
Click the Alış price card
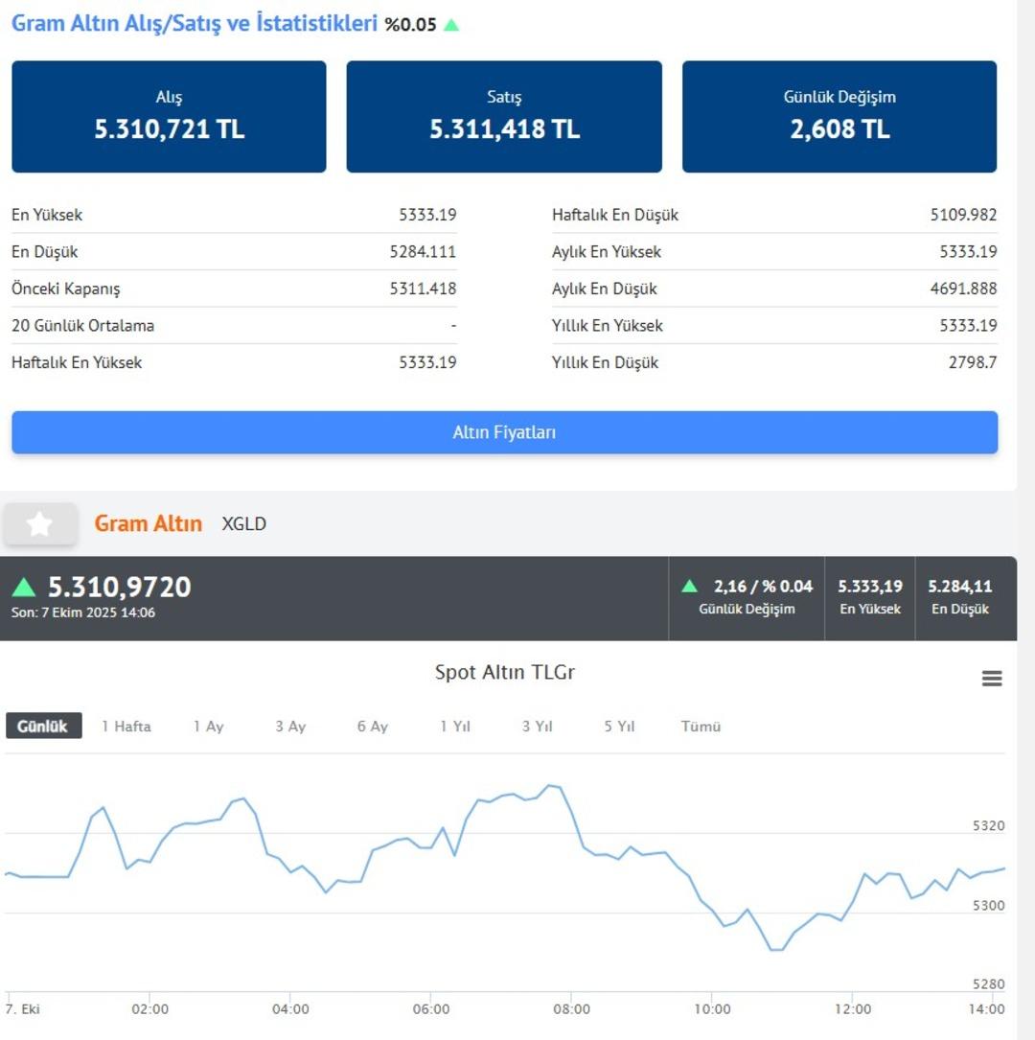pos(169,117)
